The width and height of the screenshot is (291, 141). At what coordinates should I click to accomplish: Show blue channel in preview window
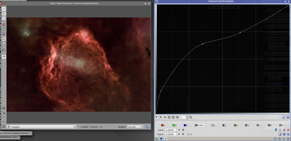point(4,34)
